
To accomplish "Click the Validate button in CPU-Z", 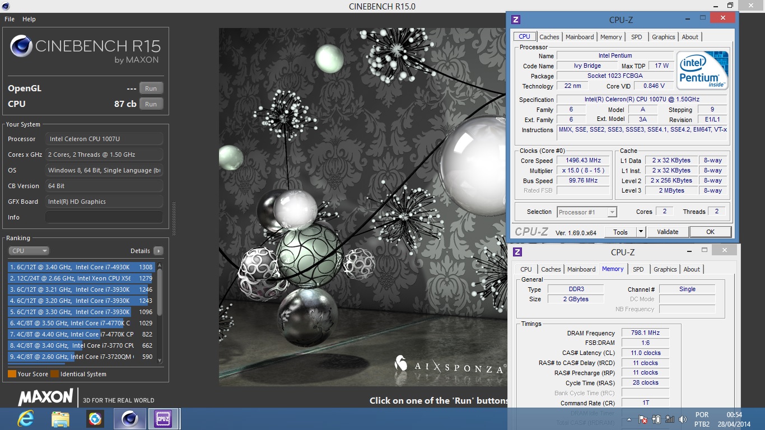I will [x=668, y=232].
